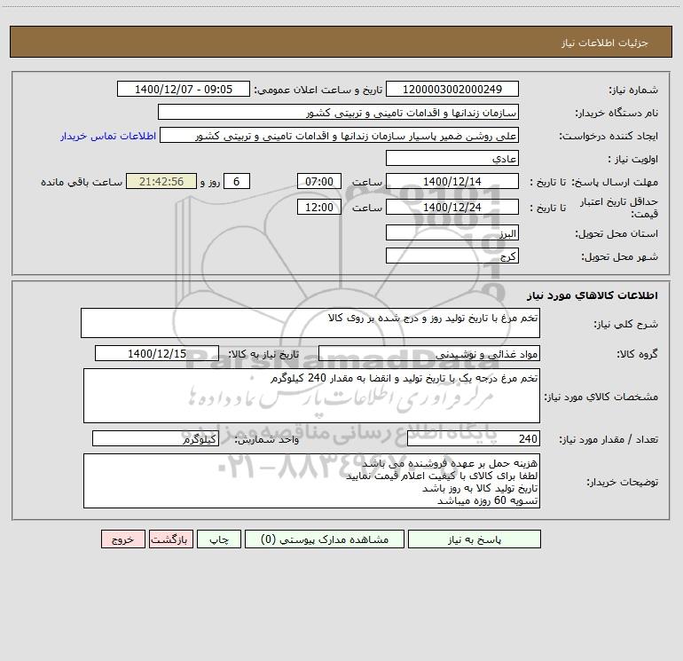Click the label 'اولویت نیاز :'
683x661 pixels.
[x=633, y=159]
